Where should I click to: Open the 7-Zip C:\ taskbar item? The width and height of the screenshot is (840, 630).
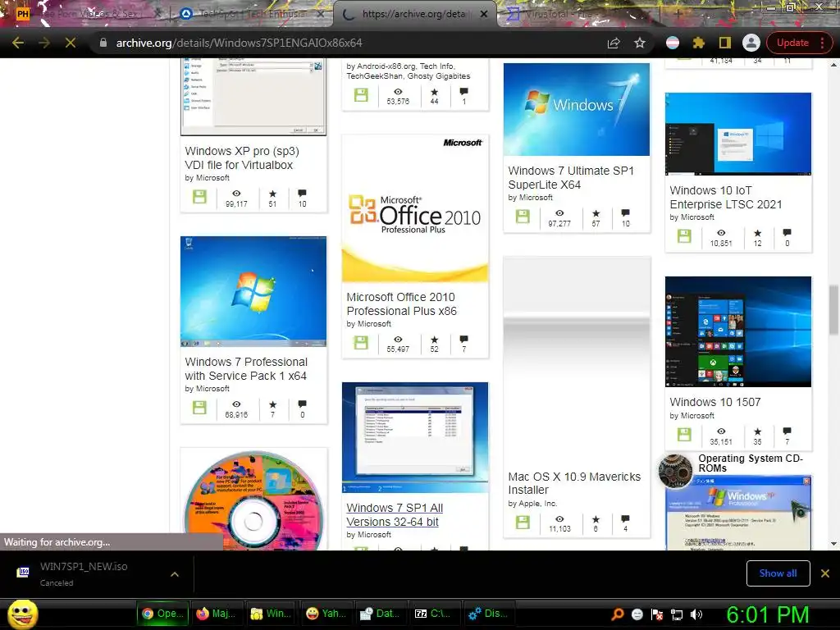tap(433, 614)
